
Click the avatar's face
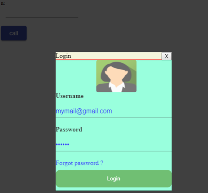[x=116, y=75]
